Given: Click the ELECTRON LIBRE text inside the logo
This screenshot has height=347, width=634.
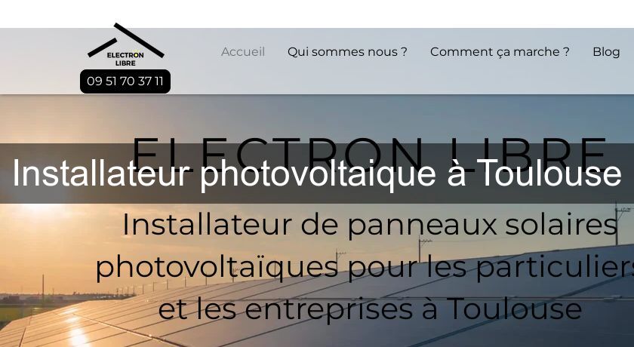Looking at the screenshot, I should (x=125, y=59).
